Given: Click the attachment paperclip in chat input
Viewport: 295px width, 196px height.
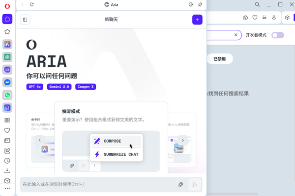Looking at the screenshot, I should (180, 185).
